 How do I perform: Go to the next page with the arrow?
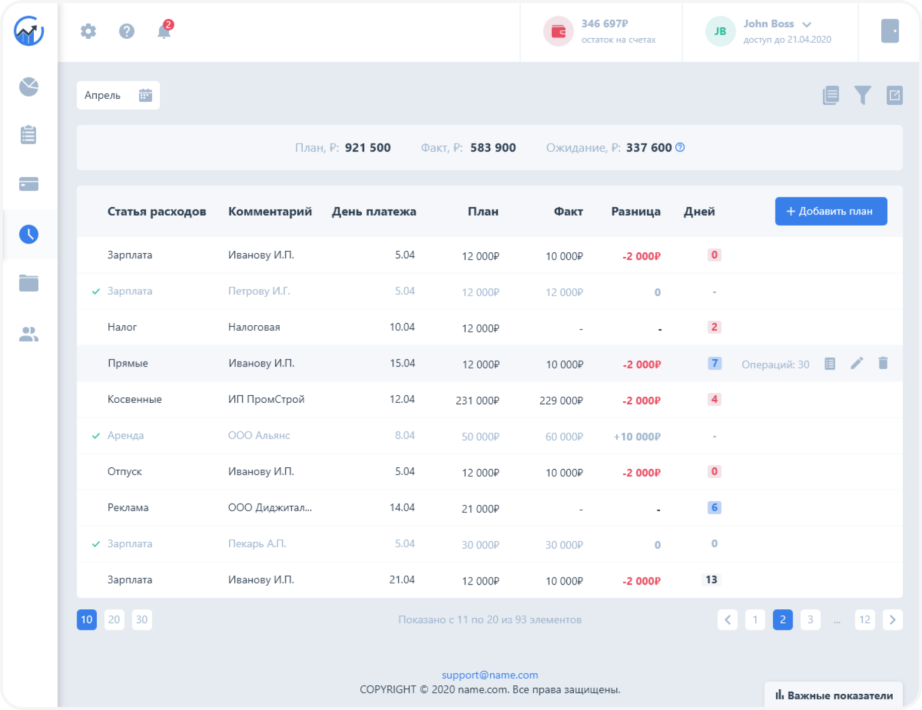coord(892,619)
